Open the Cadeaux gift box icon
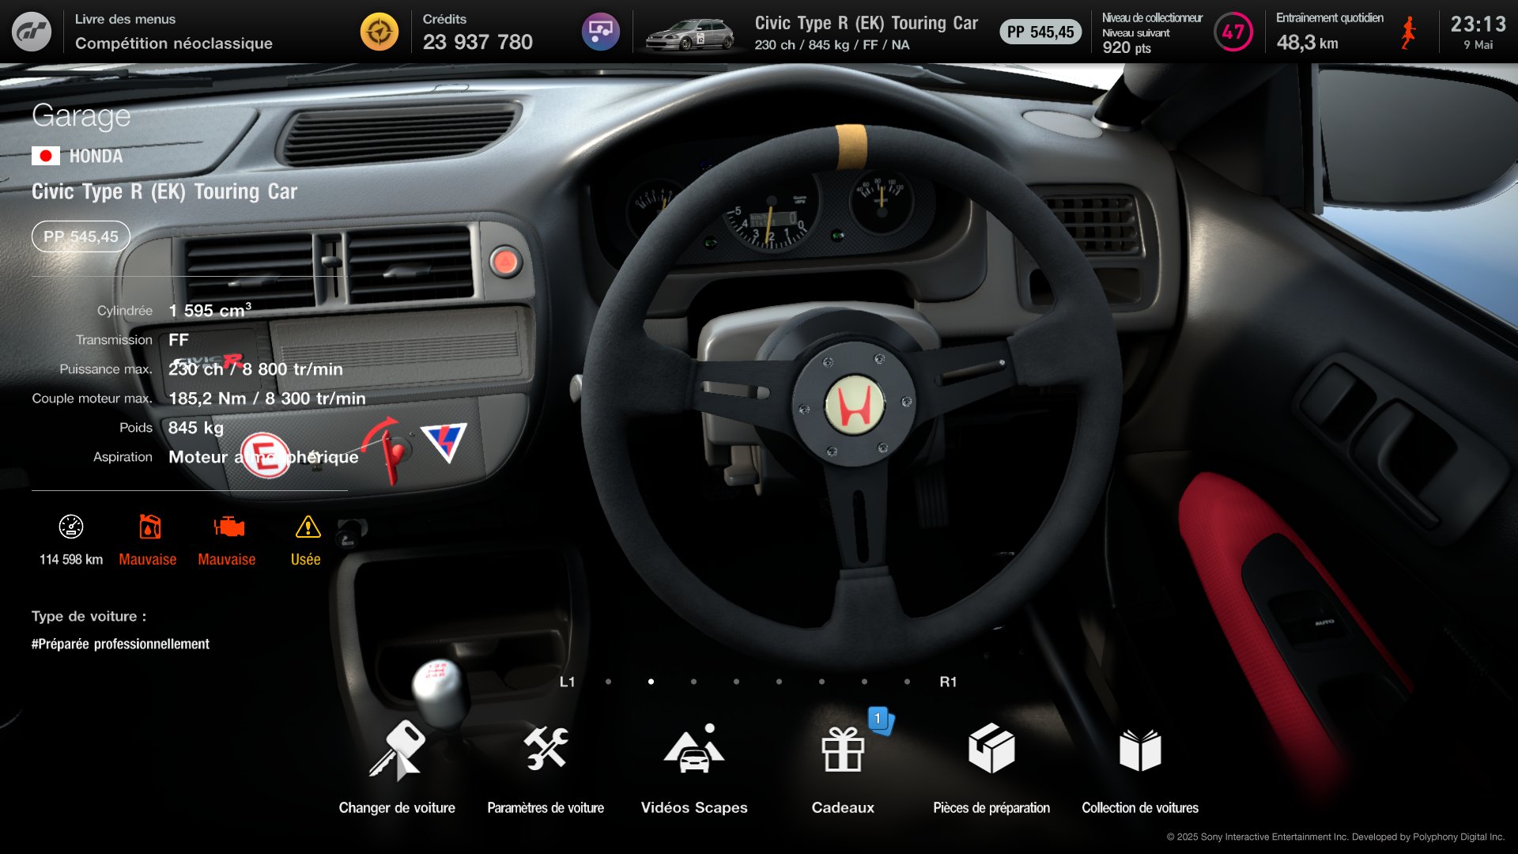 coord(843,750)
